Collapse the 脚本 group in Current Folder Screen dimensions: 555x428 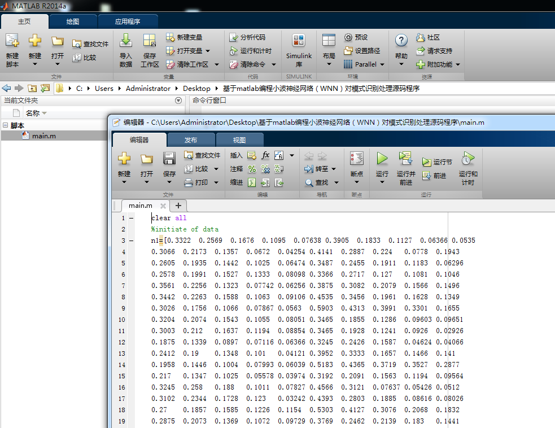[x=5, y=125]
